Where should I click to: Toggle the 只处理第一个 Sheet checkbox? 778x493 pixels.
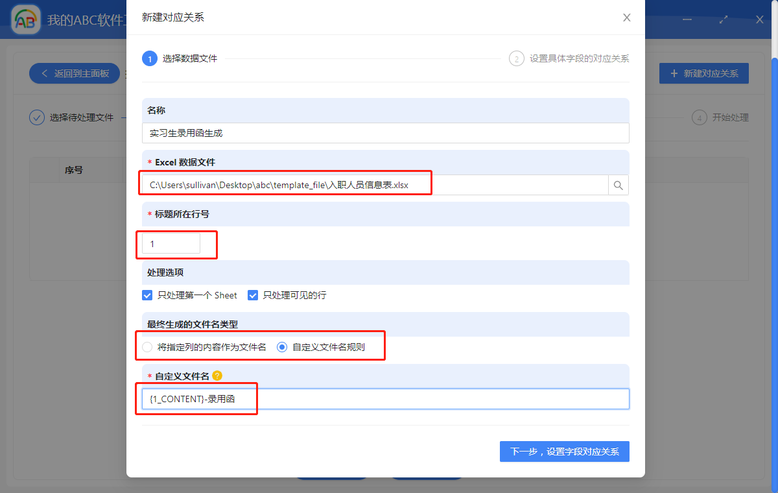(147, 295)
